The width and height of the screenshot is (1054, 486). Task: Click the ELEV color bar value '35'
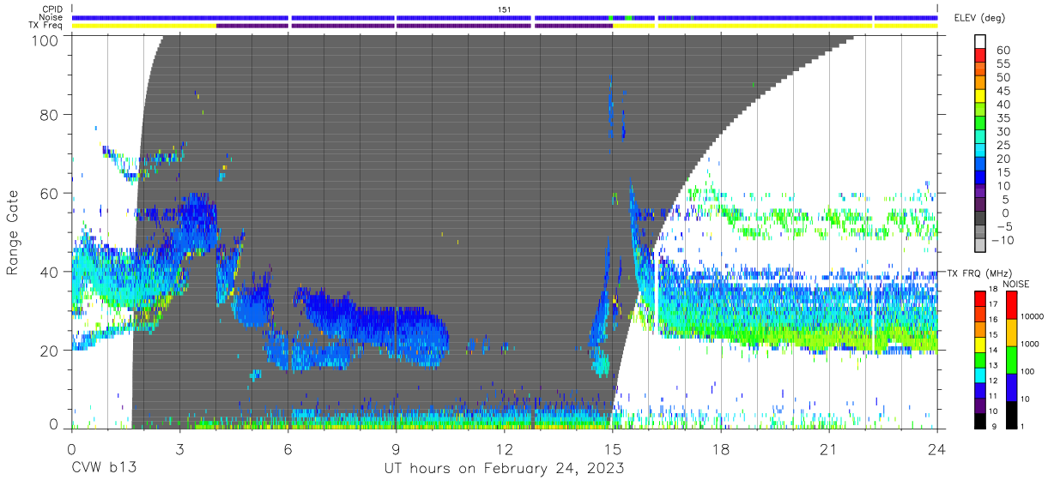click(1003, 118)
